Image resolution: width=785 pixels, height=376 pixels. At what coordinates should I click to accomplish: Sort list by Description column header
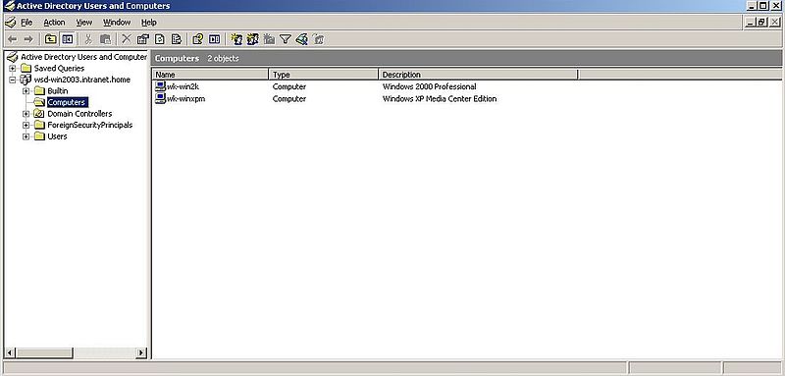point(478,75)
